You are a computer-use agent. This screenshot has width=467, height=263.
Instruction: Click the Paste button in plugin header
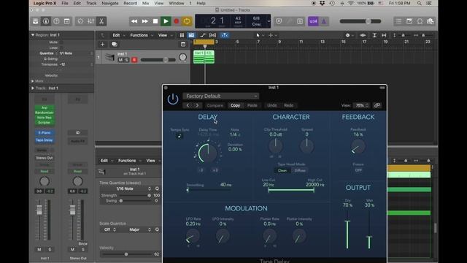pyautogui.click(x=252, y=105)
